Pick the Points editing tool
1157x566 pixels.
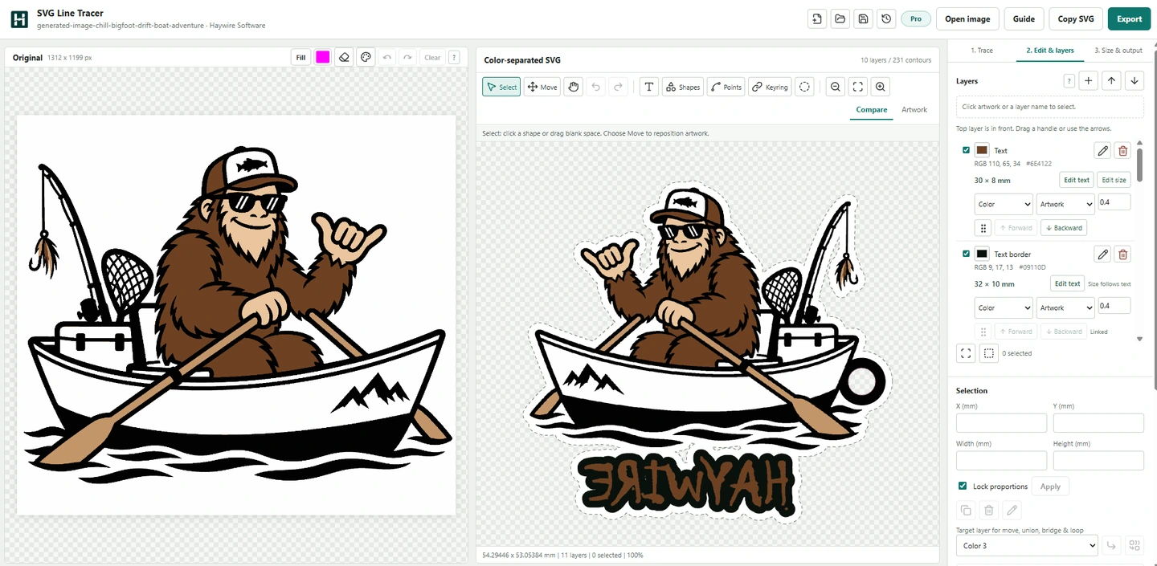(726, 87)
